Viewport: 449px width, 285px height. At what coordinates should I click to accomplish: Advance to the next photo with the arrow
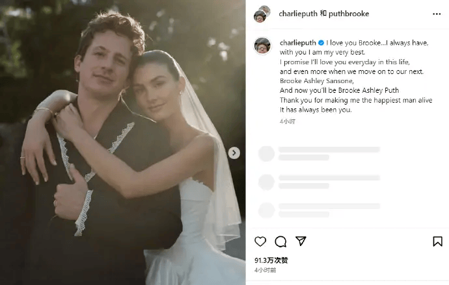(234, 153)
